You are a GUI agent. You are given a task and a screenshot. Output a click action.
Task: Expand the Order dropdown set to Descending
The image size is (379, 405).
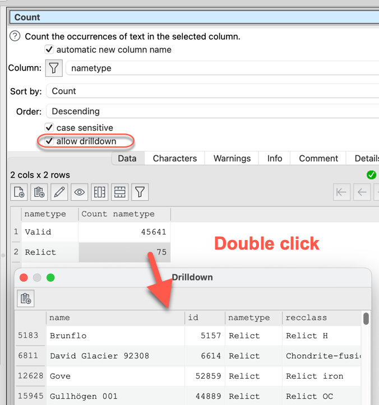tap(213, 111)
